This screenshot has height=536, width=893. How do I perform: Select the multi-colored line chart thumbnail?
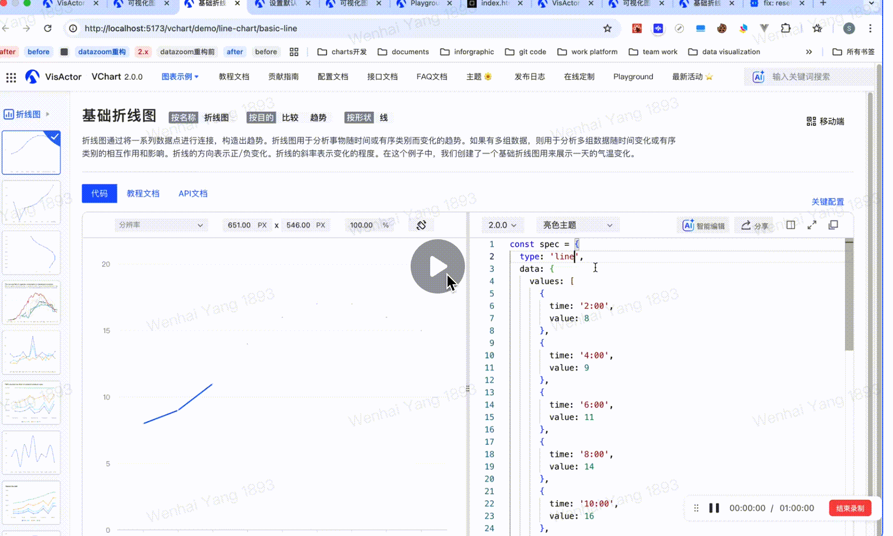[32, 302]
